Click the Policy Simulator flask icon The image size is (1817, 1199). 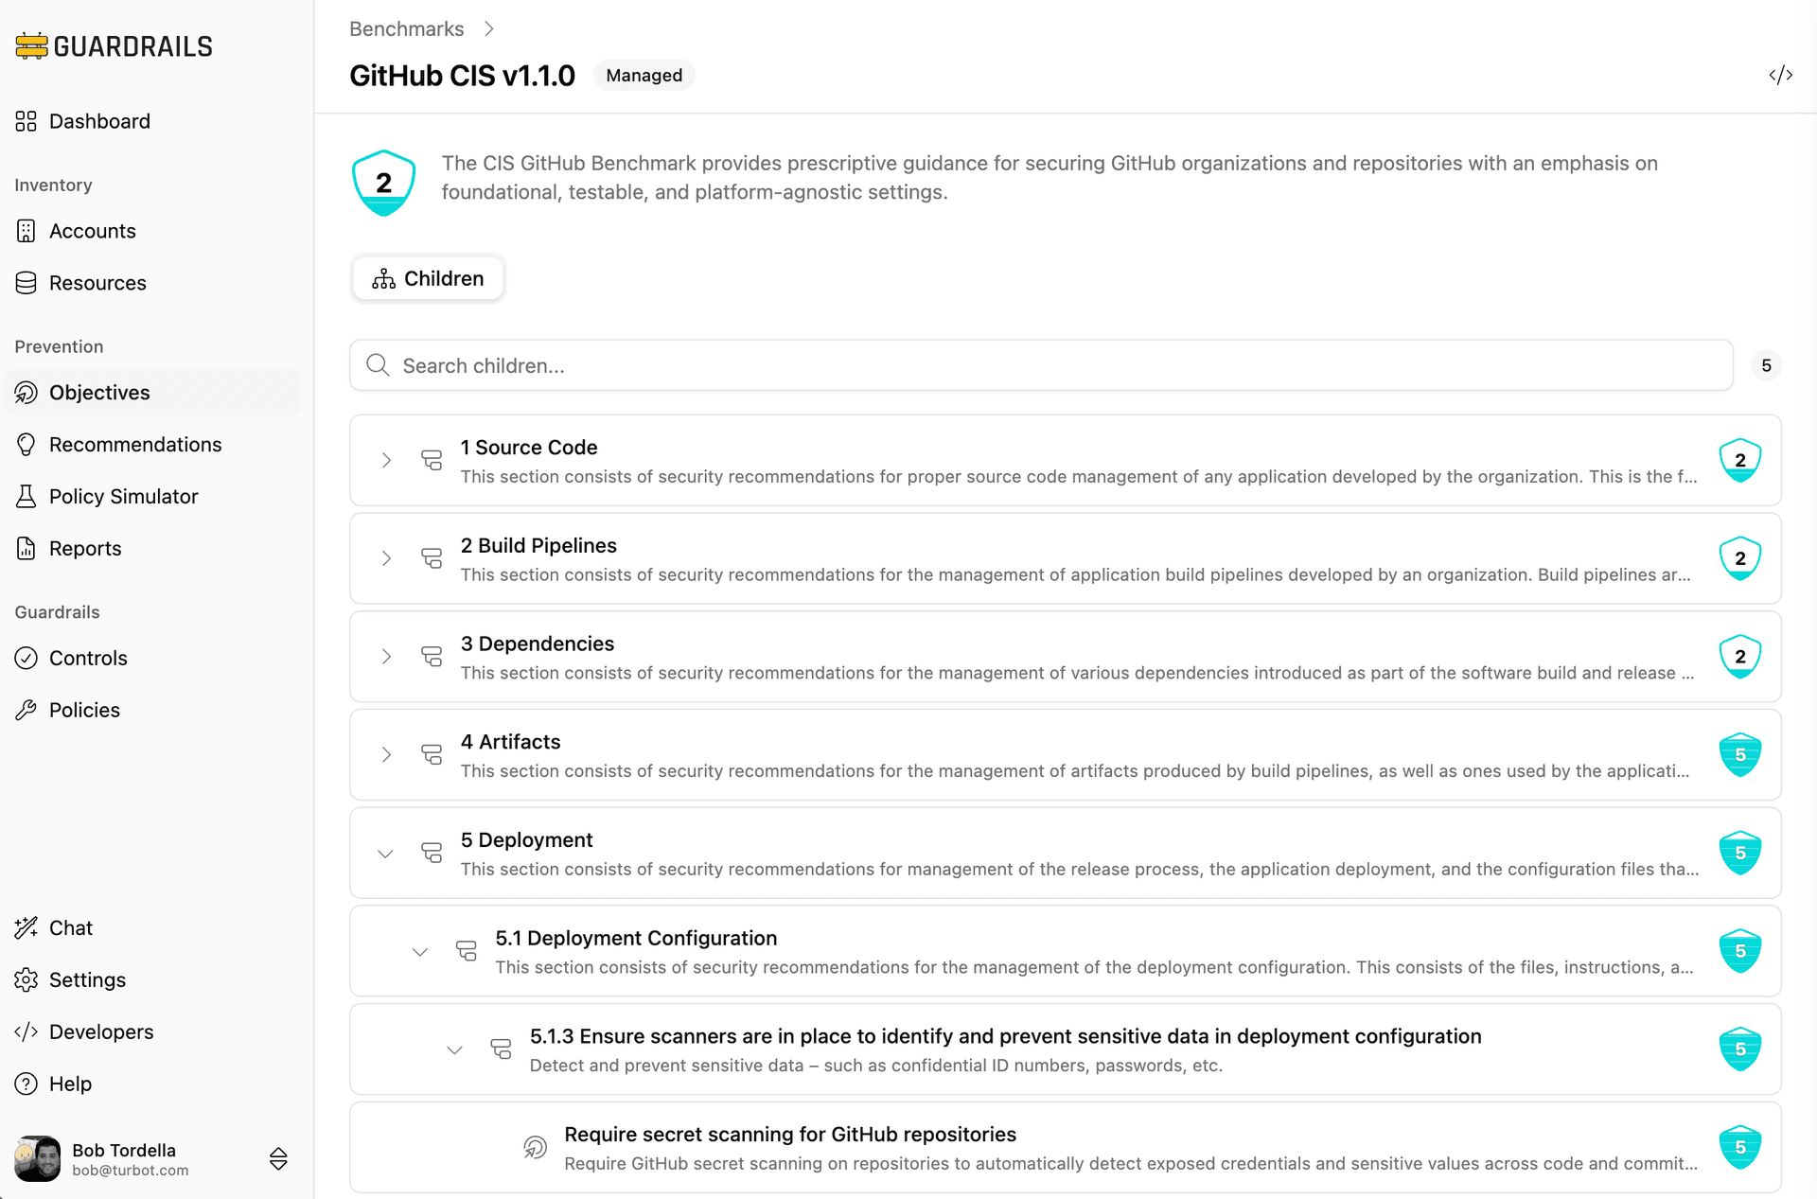tap(26, 497)
